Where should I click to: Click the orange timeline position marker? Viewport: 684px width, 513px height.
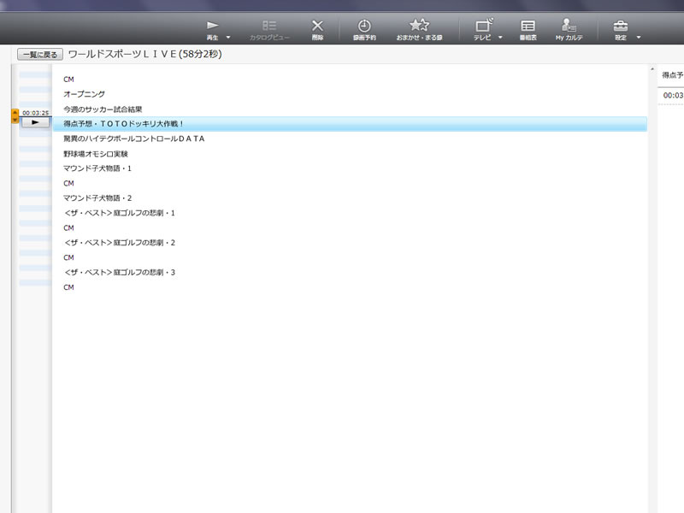[x=15, y=115]
